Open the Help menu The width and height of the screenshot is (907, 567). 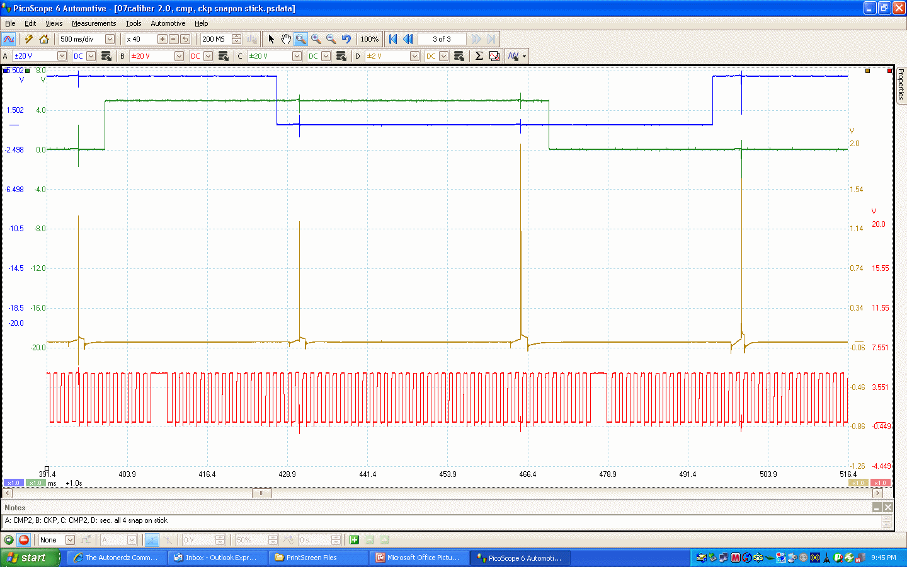click(201, 23)
